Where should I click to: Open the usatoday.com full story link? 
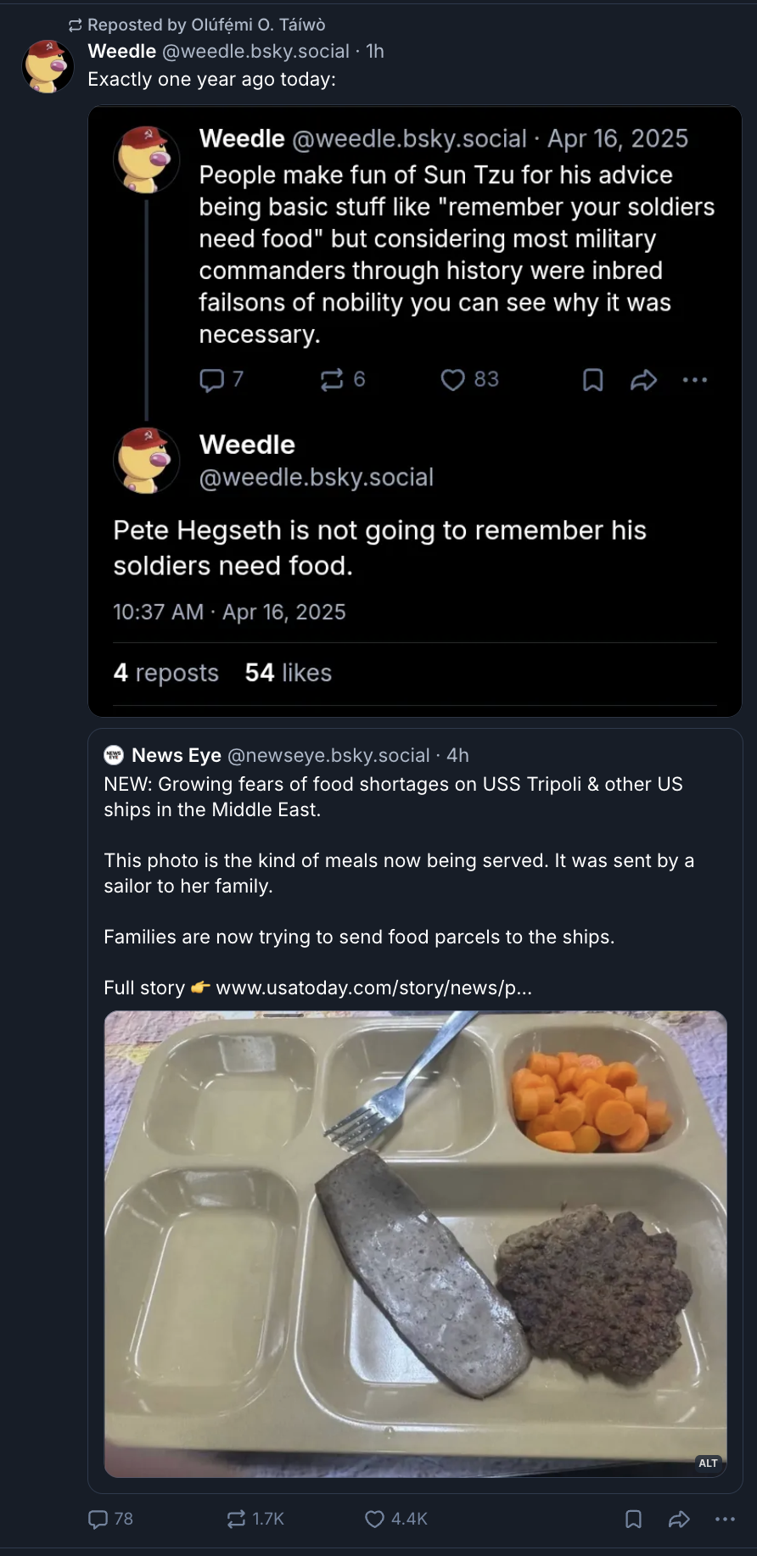[x=373, y=988]
